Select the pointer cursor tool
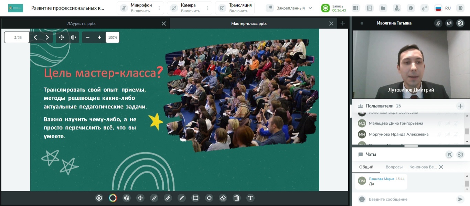 [x=127, y=198]
